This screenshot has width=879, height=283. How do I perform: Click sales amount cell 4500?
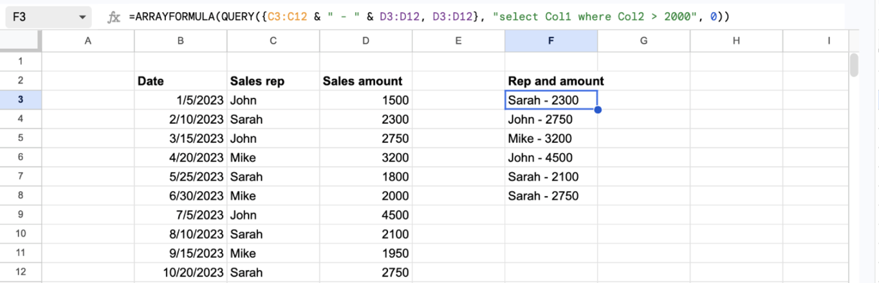click(366, 215)
